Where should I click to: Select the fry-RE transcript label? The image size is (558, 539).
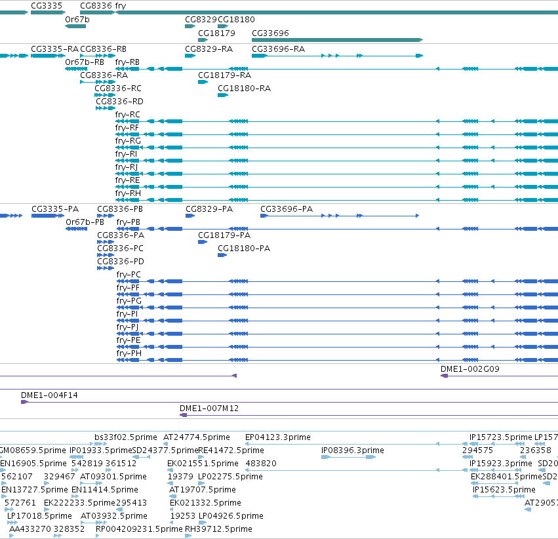pos(127,181)
